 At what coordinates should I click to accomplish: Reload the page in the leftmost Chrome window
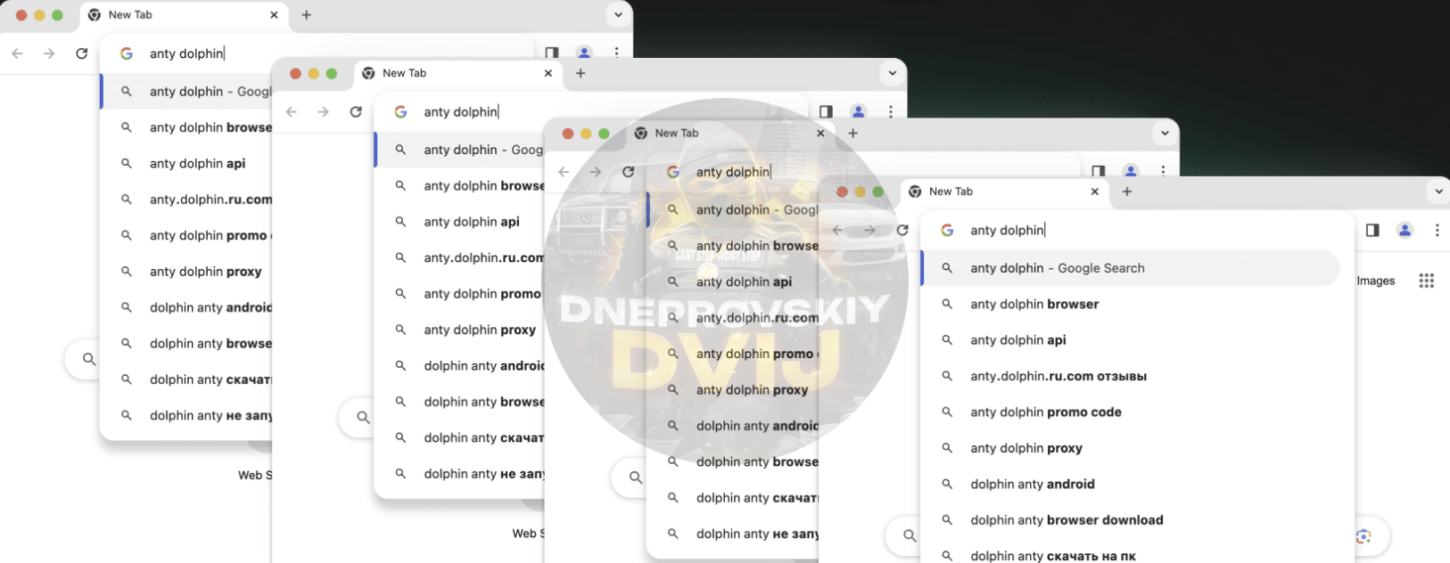point(81,53)
